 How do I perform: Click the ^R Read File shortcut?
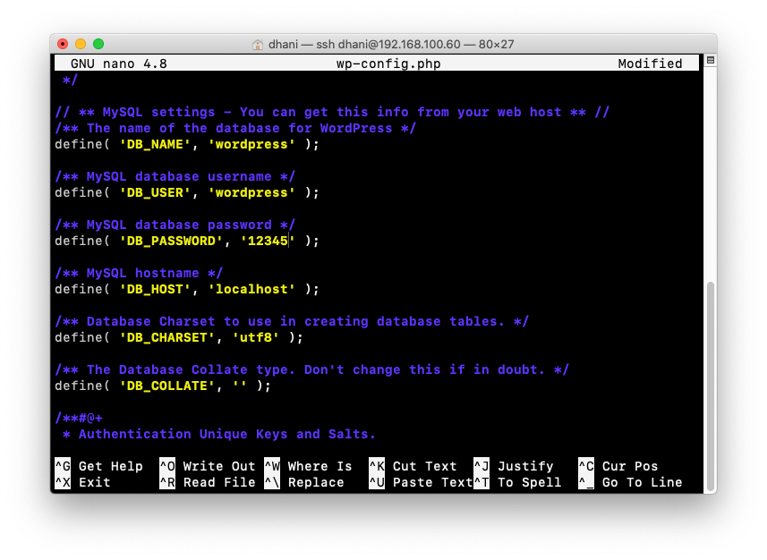[x=208, y=482]
